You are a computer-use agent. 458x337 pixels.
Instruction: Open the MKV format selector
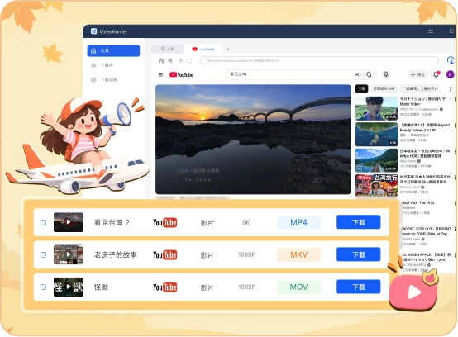[298, 254]
